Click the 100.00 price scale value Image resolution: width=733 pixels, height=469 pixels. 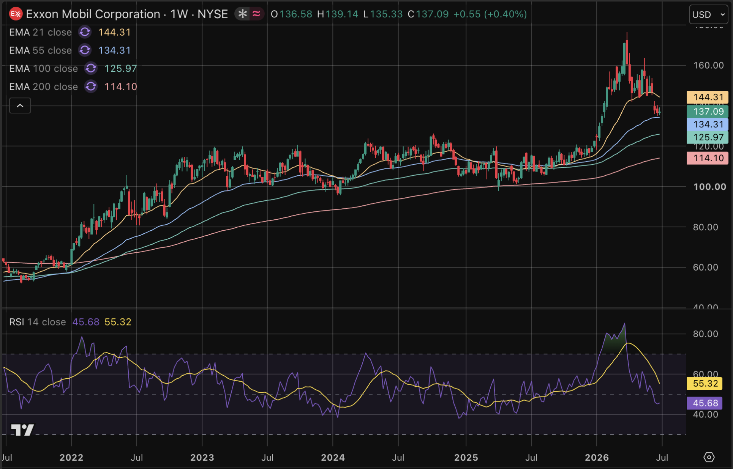tap(709, 187)
